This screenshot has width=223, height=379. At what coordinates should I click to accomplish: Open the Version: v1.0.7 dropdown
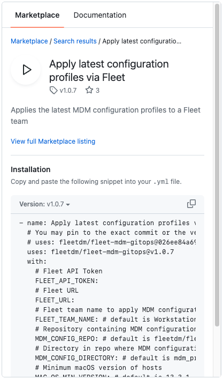pyautogui.click(x=44, y=204)
